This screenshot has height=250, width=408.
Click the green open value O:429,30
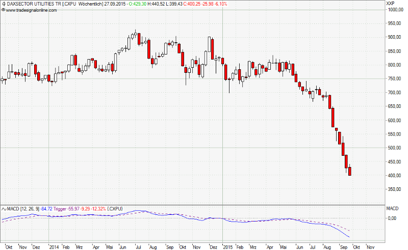pos(137,4)
